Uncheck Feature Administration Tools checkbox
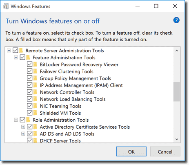 tap(22, 57)
